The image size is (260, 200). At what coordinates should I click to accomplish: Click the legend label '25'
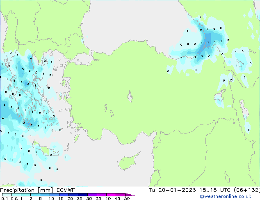click(80, 198)
